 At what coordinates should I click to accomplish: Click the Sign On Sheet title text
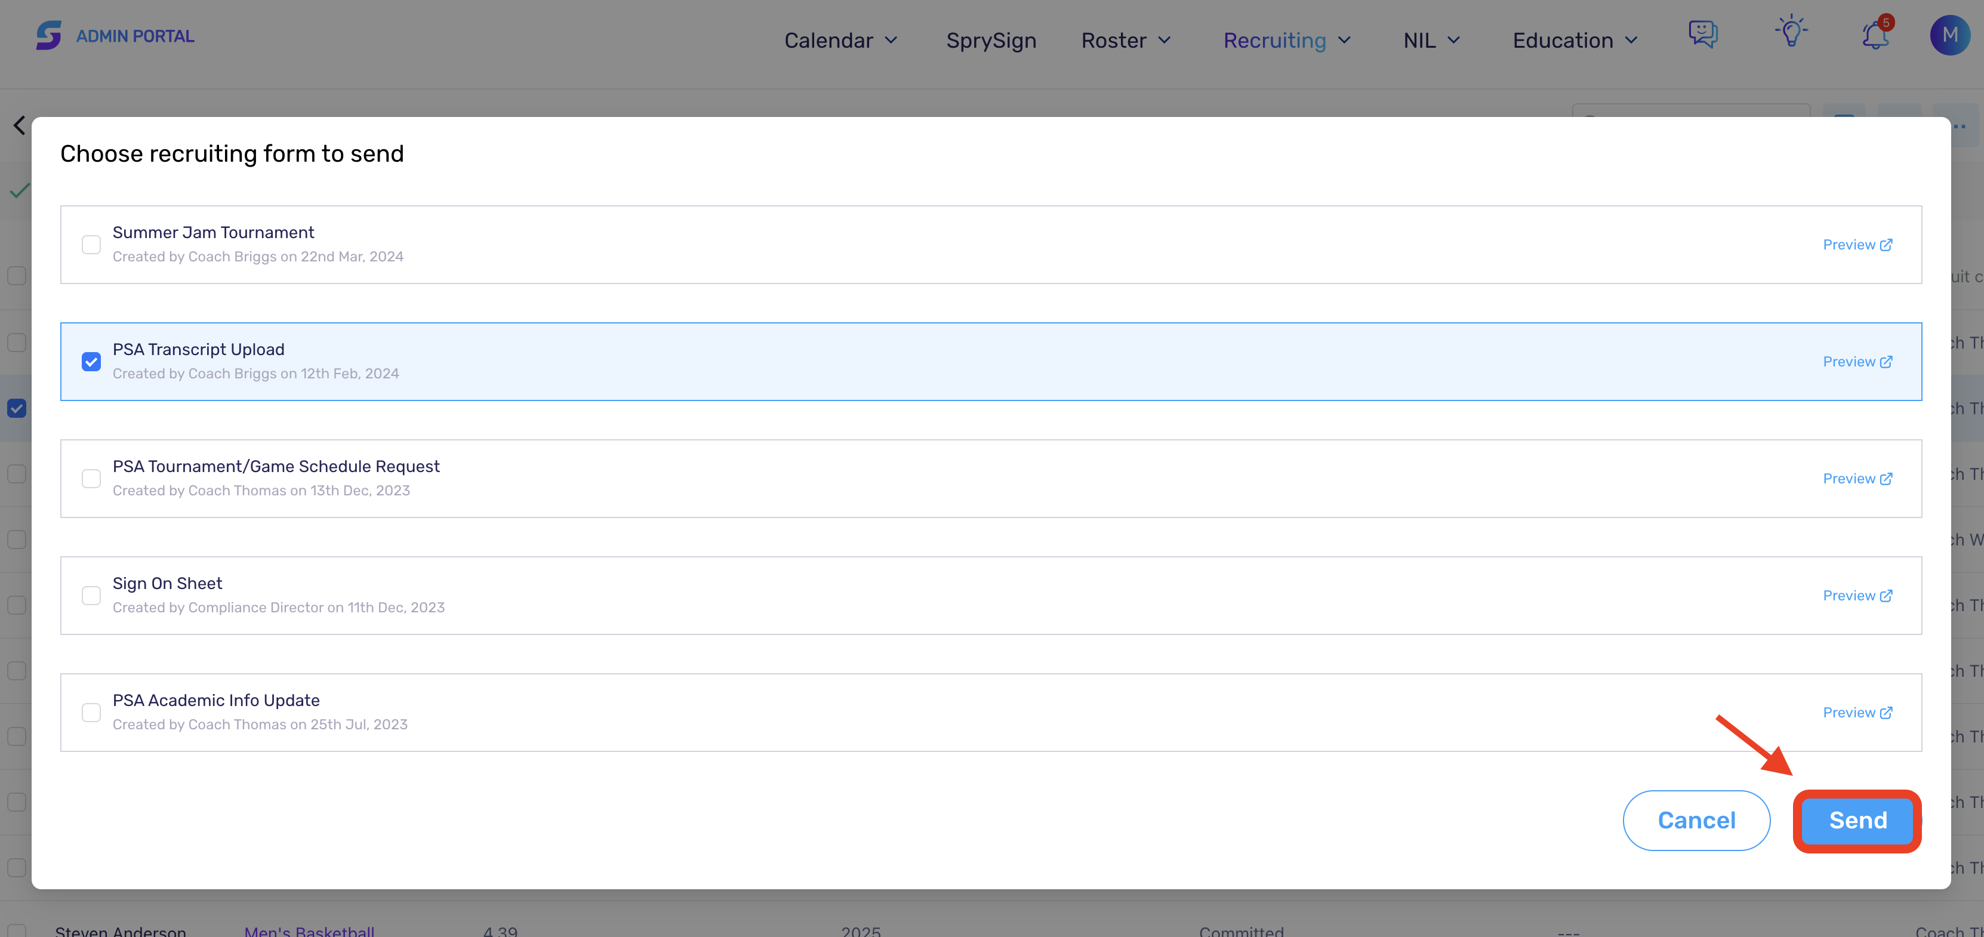167,584
